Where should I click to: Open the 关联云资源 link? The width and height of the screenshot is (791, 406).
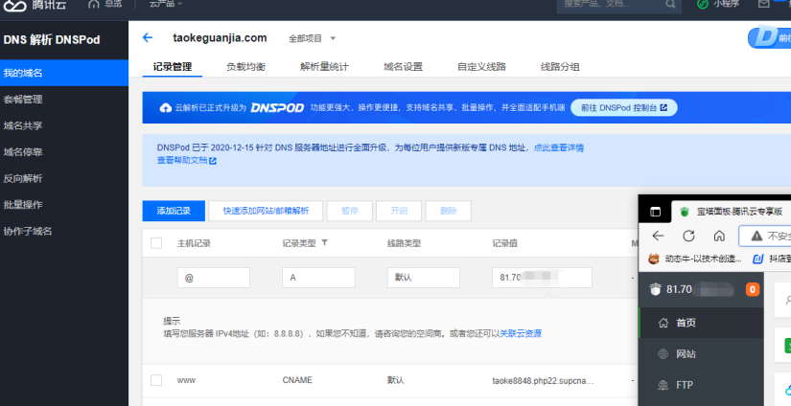point(520,333)
